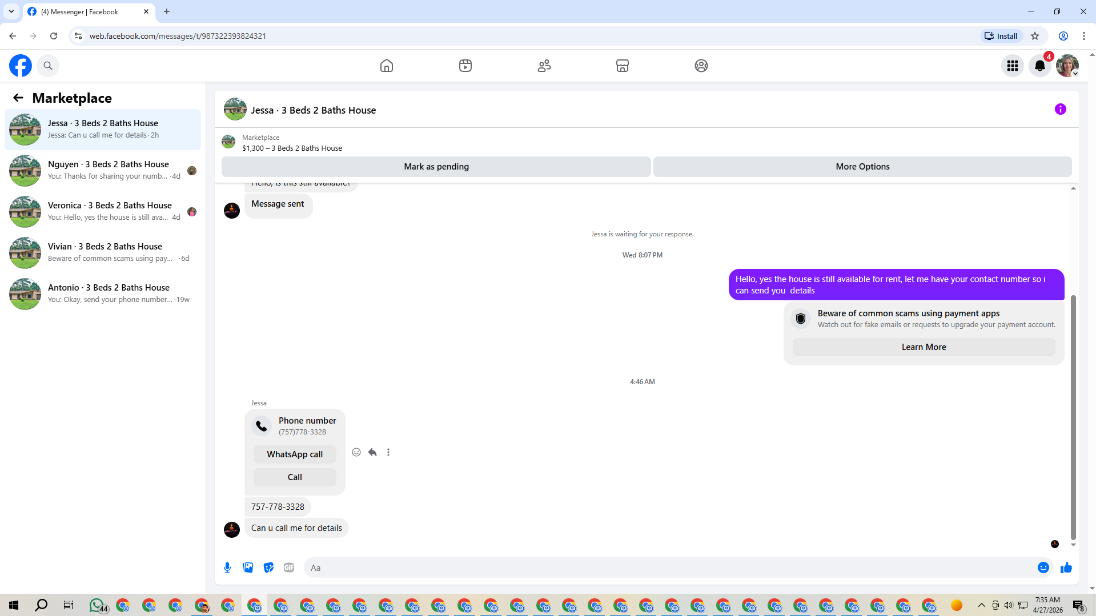The image size is (1096, 616).
Task: Open WhatsApp from the taskbar
Action: [x=97, y=605]
